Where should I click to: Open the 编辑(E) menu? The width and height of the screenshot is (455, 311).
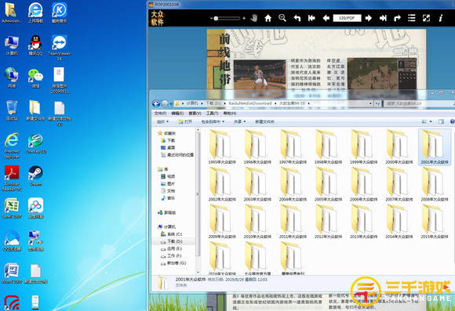click(177, 114)
